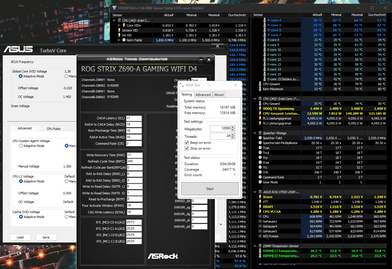This screenshot has height=269, width=392.
Task: Click the Threads input field showing 24
Action: point(220,136)
